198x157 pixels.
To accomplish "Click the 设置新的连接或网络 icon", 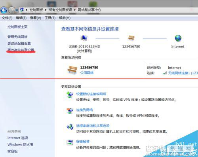I will click(x=70, y=95).
